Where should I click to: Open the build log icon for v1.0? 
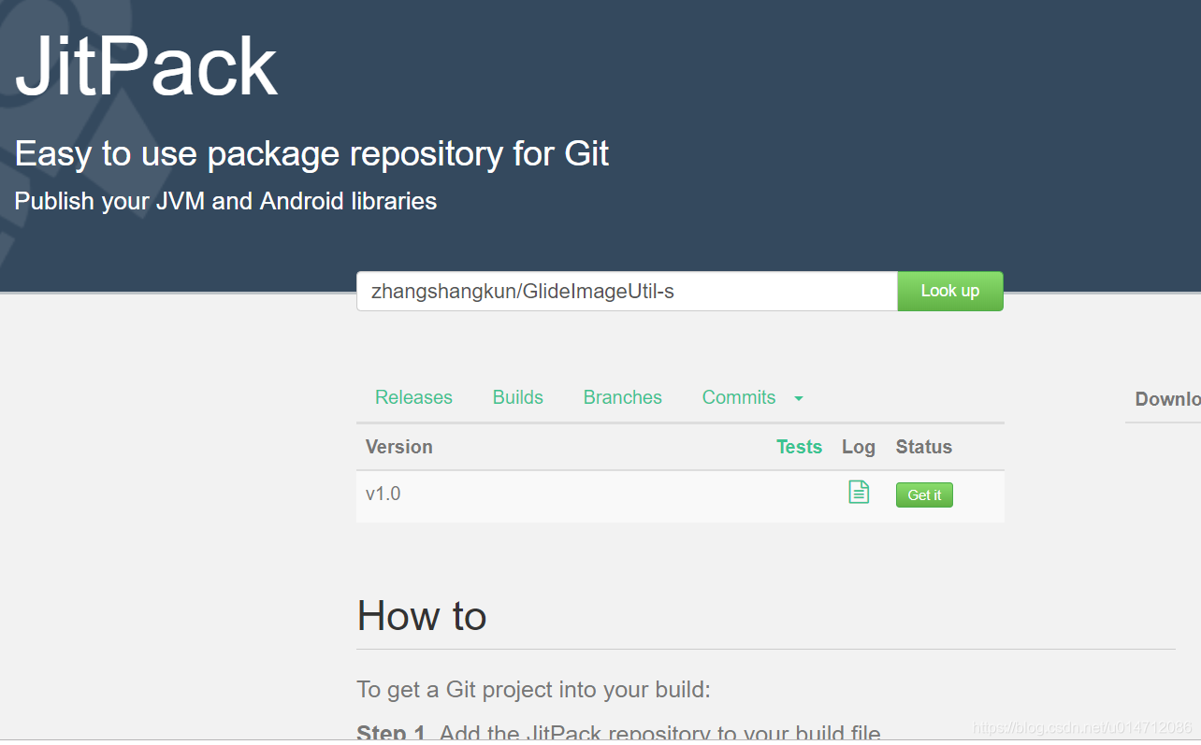(x=859, y=492)
